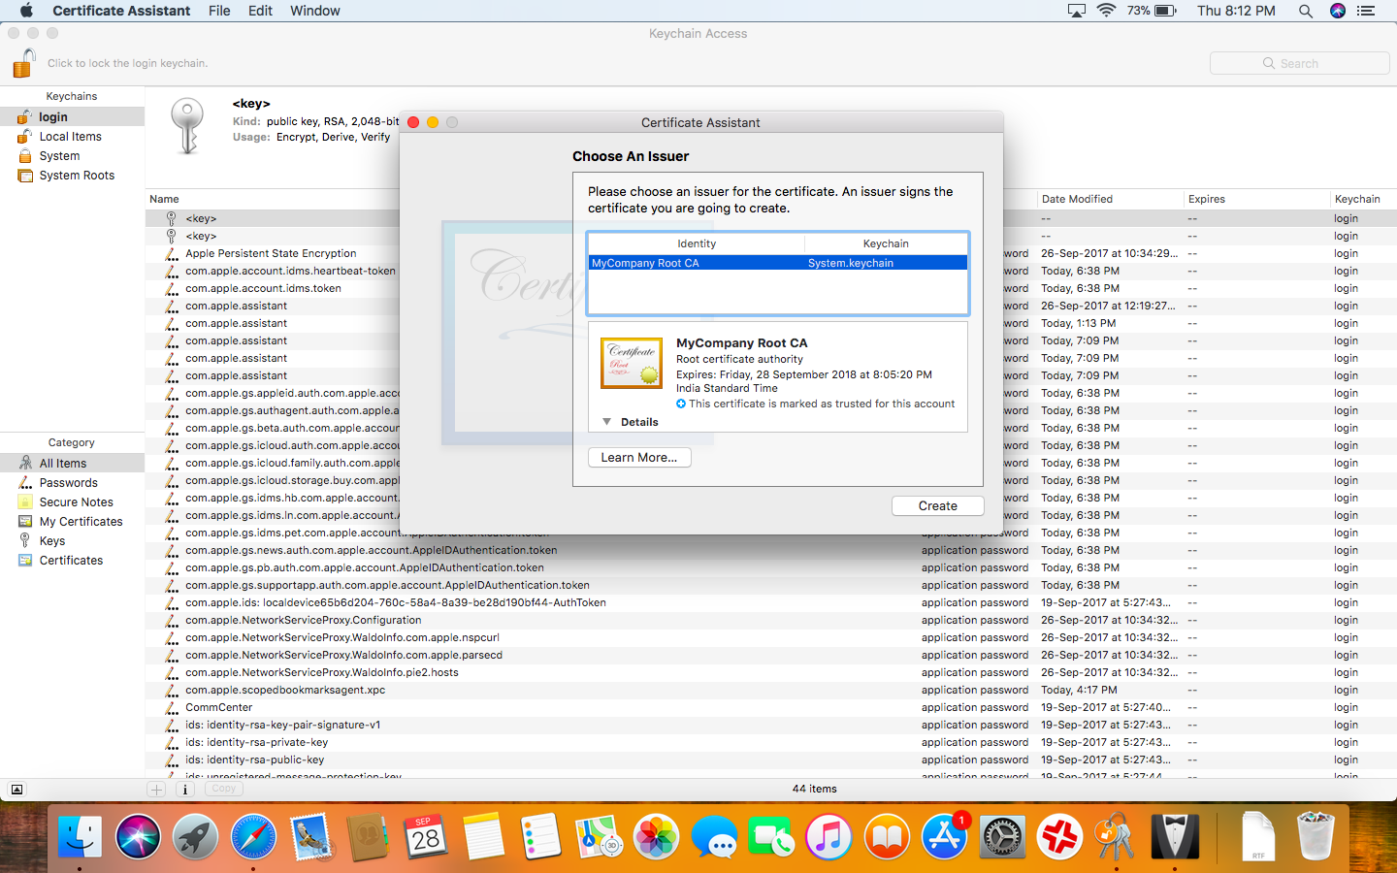
Task: Open iTunes music note icon in Dock
Action: 829,836
